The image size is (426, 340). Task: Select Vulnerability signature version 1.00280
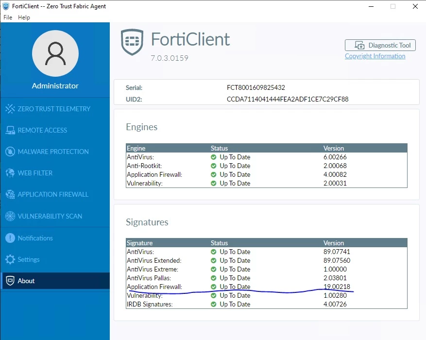[x=335, y=295]
